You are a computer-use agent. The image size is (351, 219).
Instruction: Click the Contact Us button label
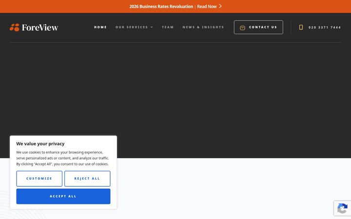click(x=263, y=27)
